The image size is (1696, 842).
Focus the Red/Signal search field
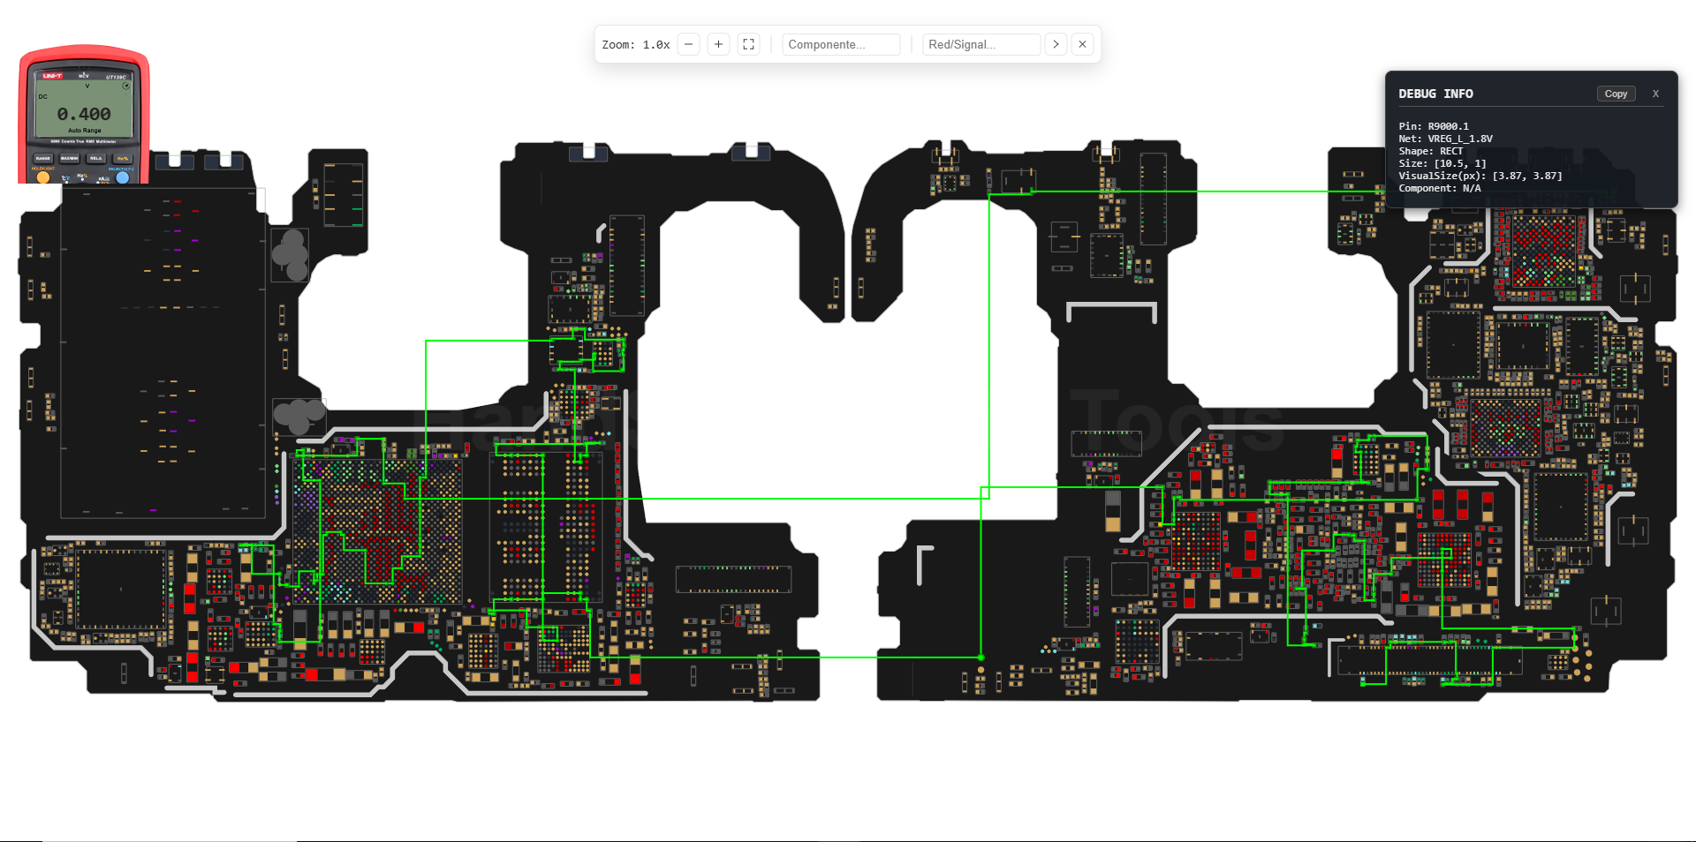[981, 44]
